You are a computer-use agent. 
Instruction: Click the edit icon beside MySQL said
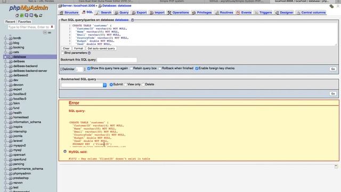click(65, 151)
